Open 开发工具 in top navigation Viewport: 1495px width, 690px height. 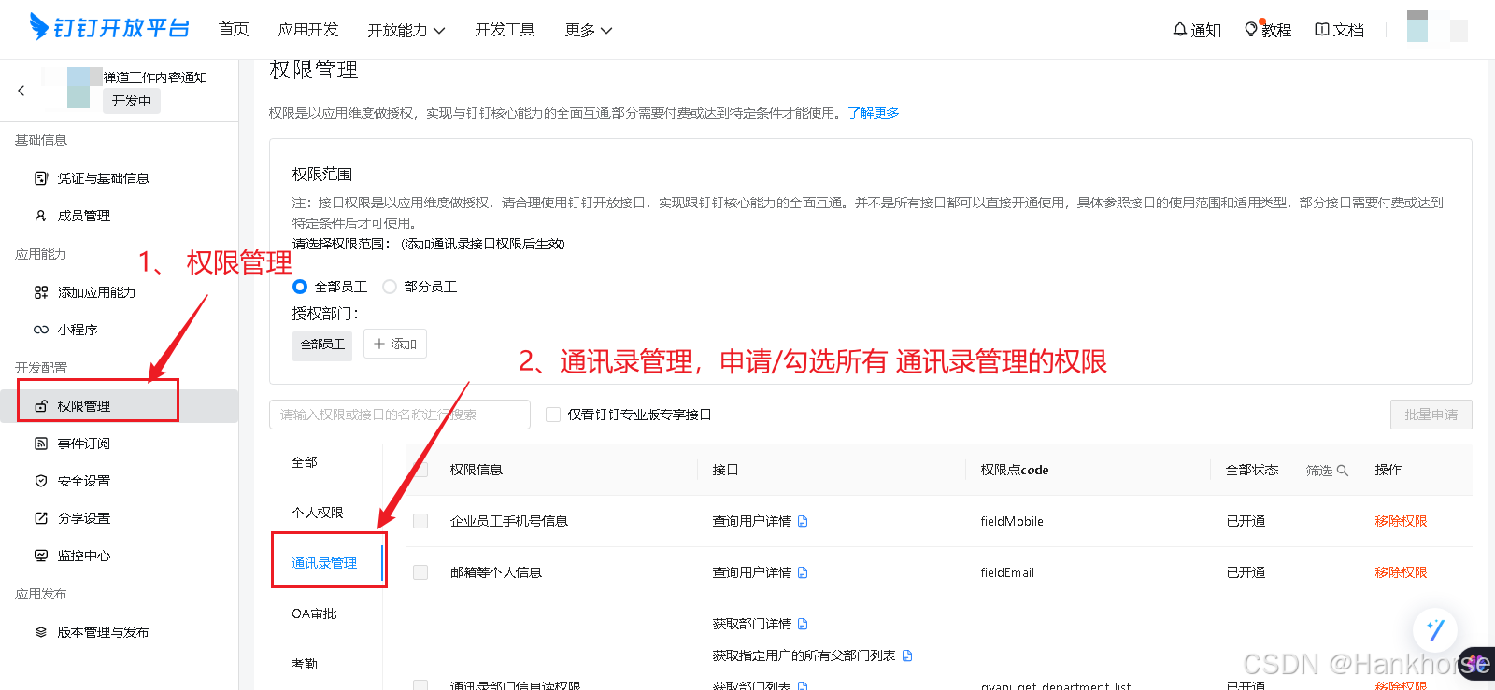pos(505,30)
